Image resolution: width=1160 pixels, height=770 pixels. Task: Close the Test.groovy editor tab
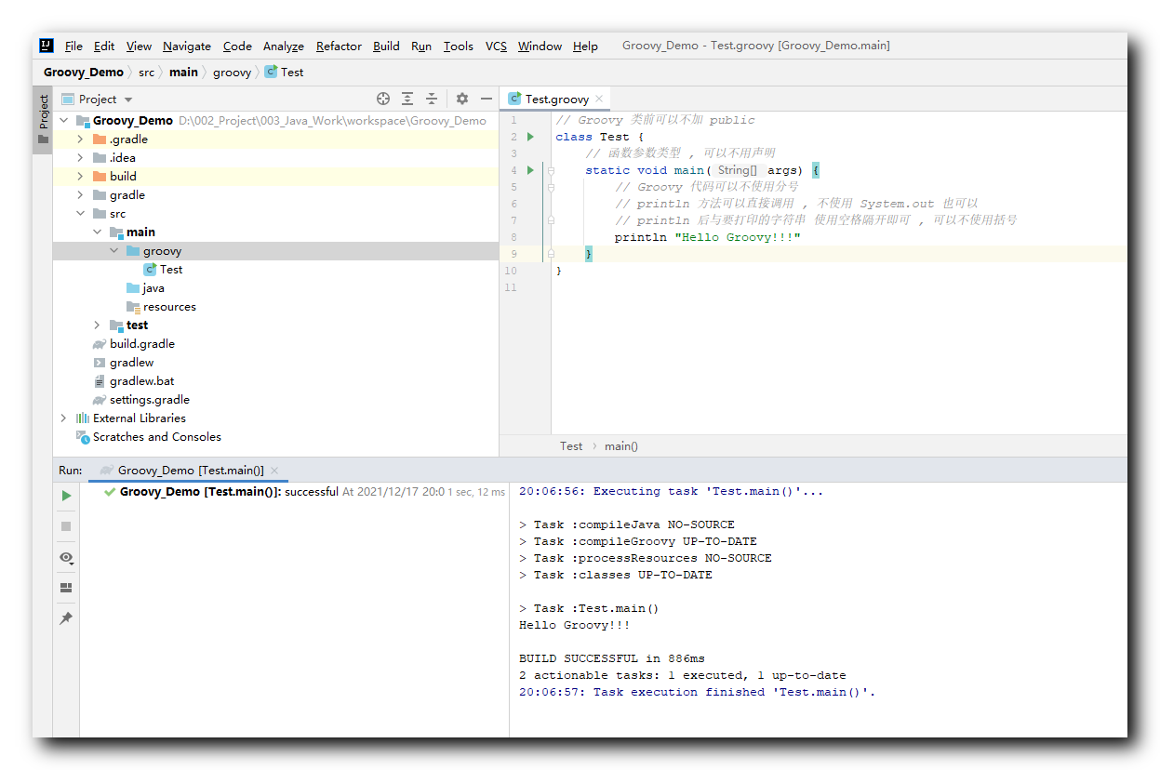point(600,99)
